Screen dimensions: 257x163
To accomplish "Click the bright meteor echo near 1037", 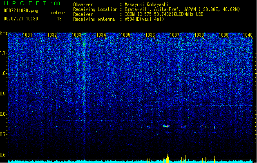I will (166, 126).
